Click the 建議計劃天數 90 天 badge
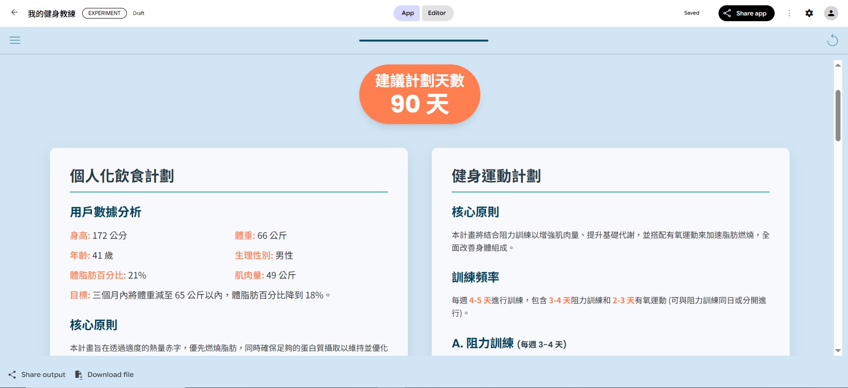848x388 pixels. [x=420, y=94]
